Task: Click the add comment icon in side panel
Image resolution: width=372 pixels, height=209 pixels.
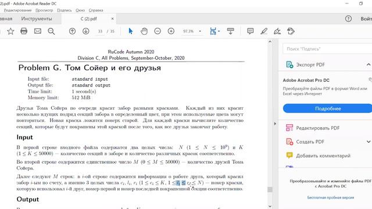Action: point(289,156)
